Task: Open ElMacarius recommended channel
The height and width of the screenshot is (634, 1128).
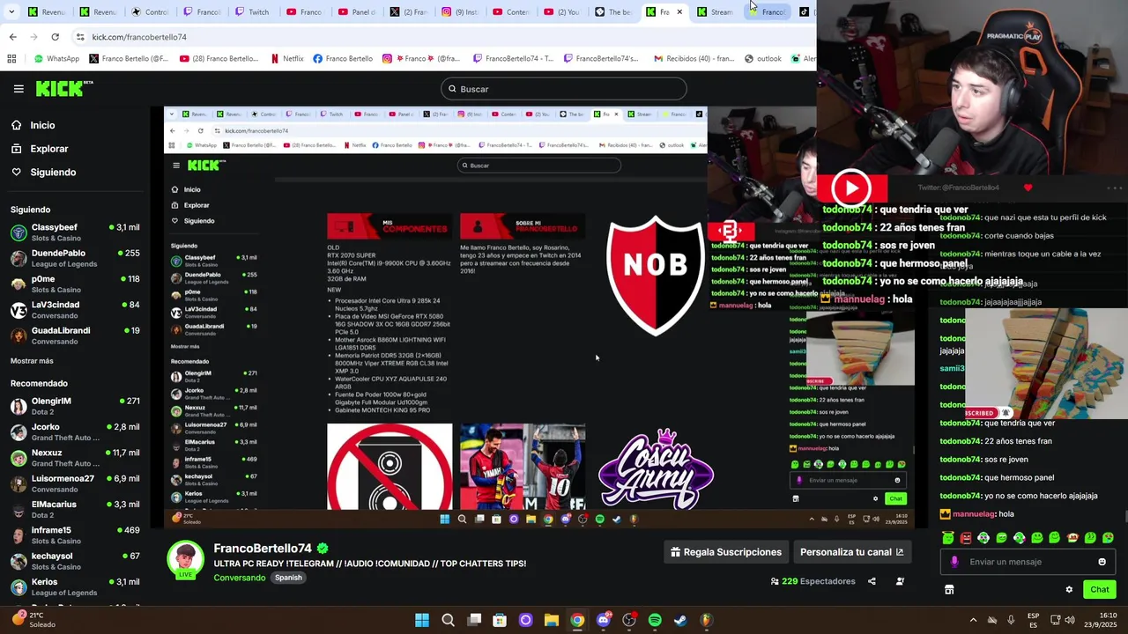Action: [75, 509]
